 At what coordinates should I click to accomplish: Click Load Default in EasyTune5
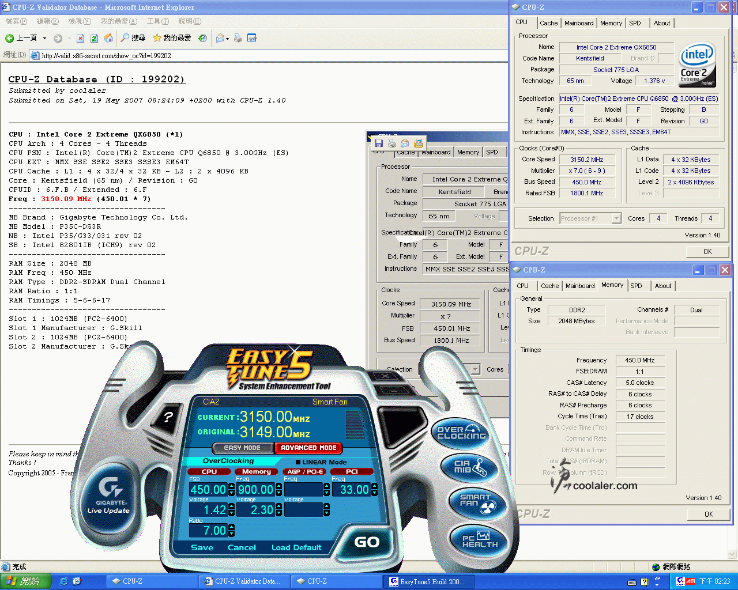click(297, 547)
